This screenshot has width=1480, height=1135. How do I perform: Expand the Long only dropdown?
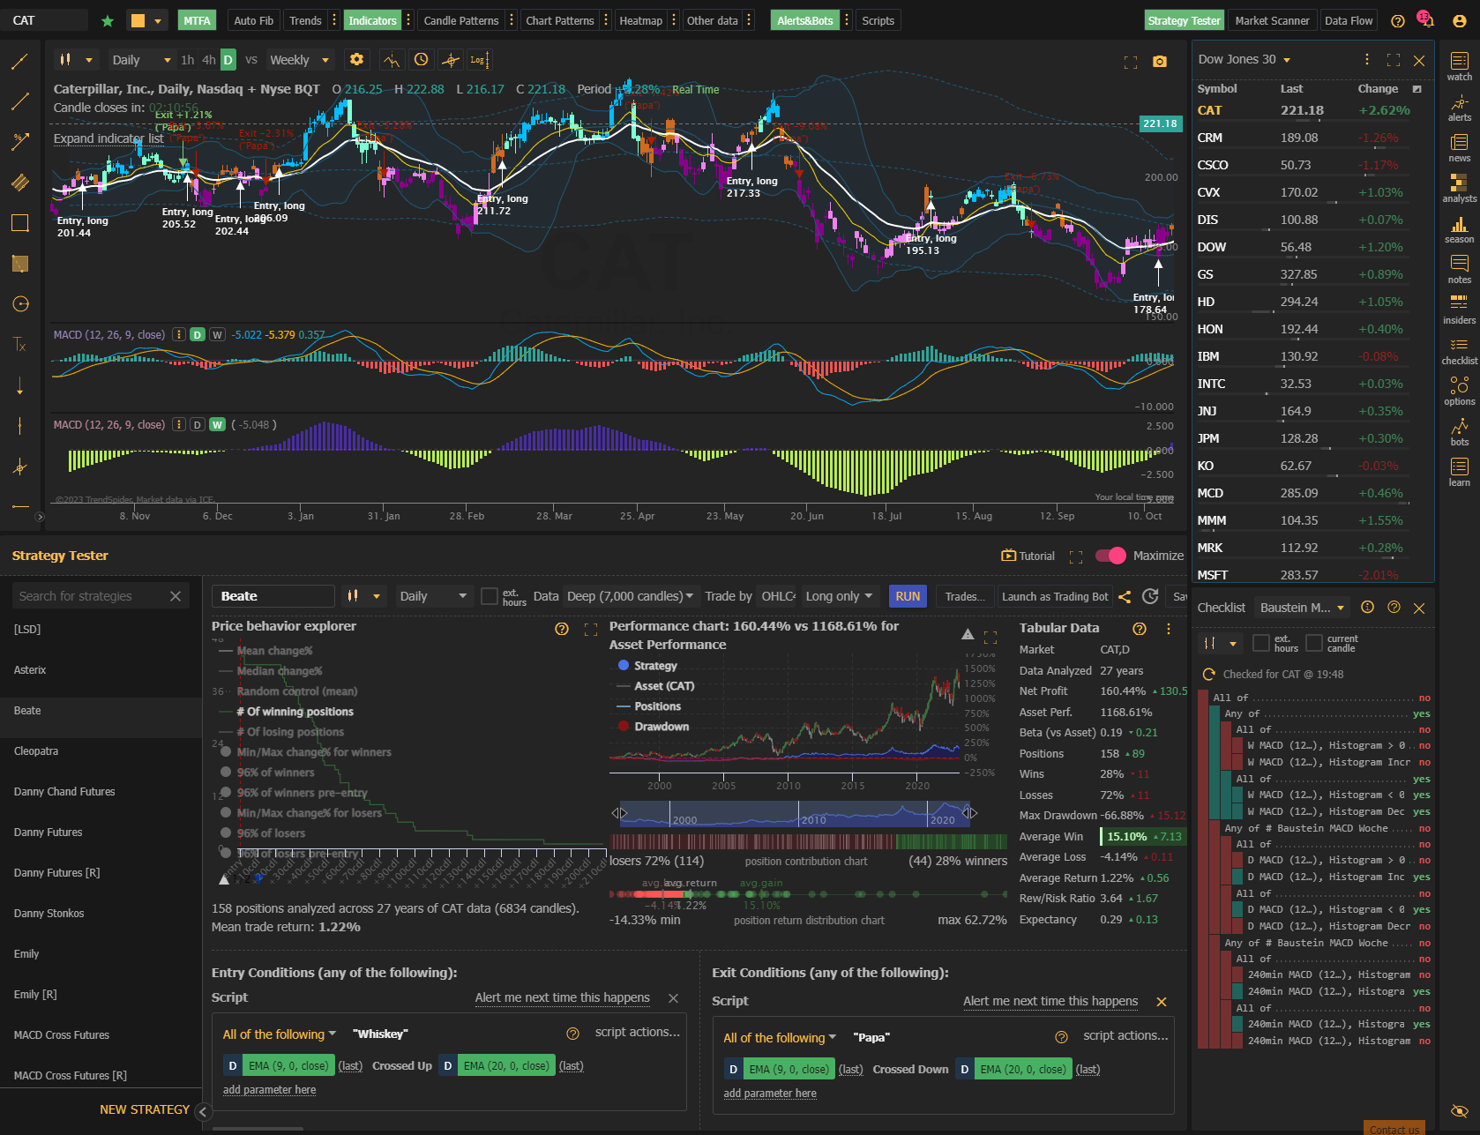point(841,596)
